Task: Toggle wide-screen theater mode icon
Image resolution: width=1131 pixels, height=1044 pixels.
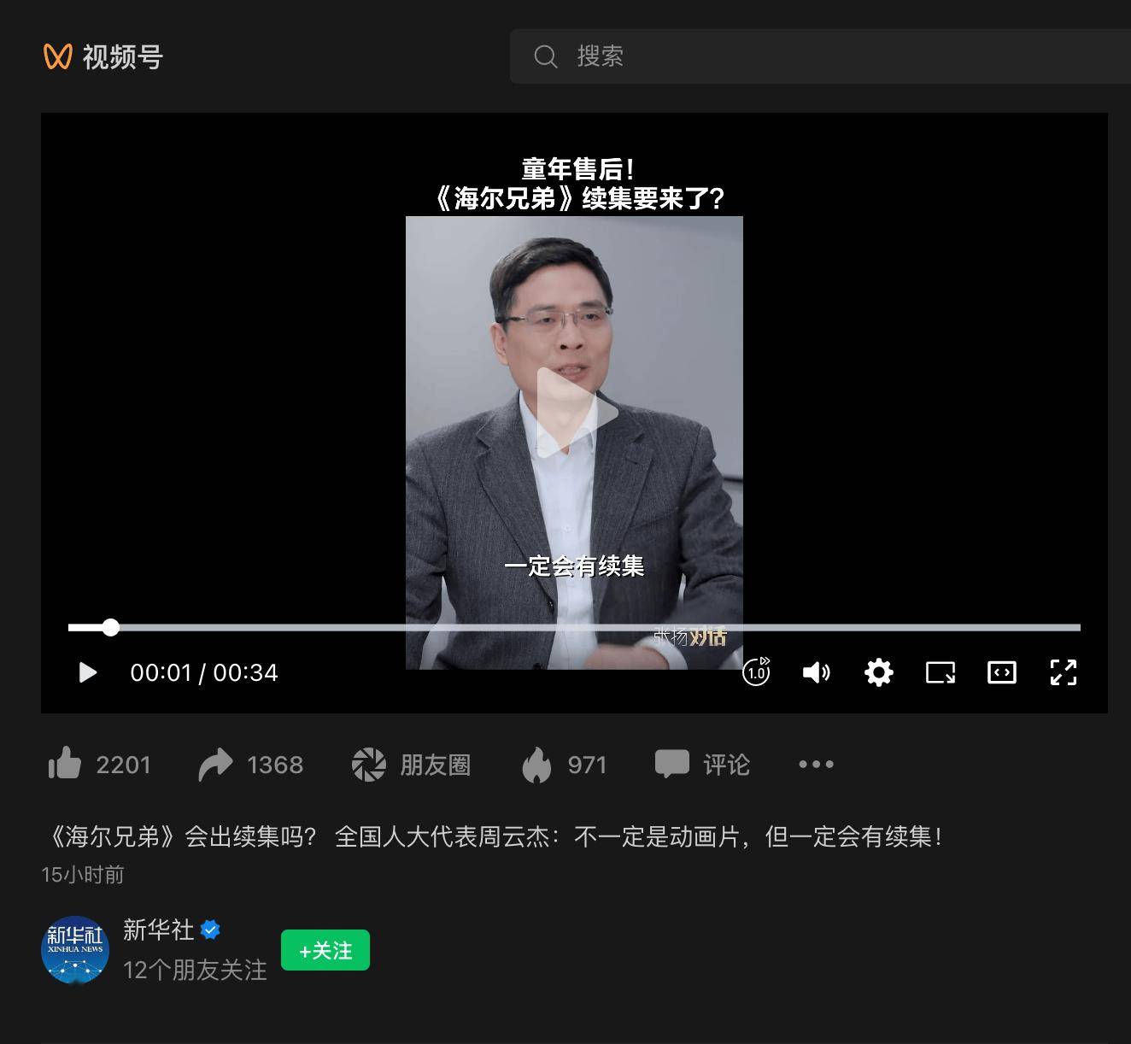Action: 1001,672
